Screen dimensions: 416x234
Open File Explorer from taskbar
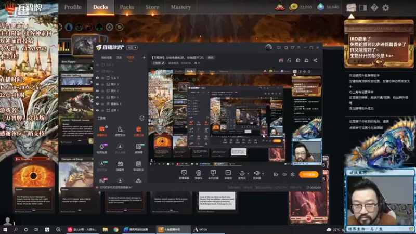point(106,229)
